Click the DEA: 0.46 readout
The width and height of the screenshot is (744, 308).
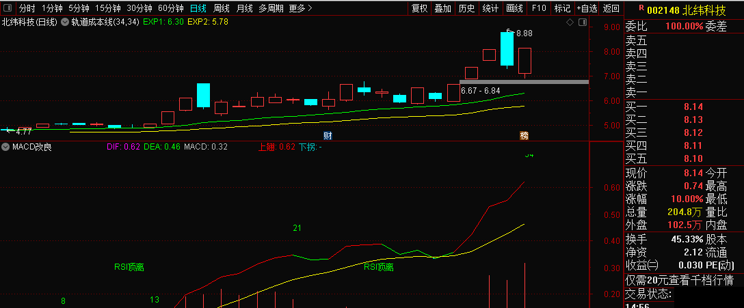(x=162, y=147)
